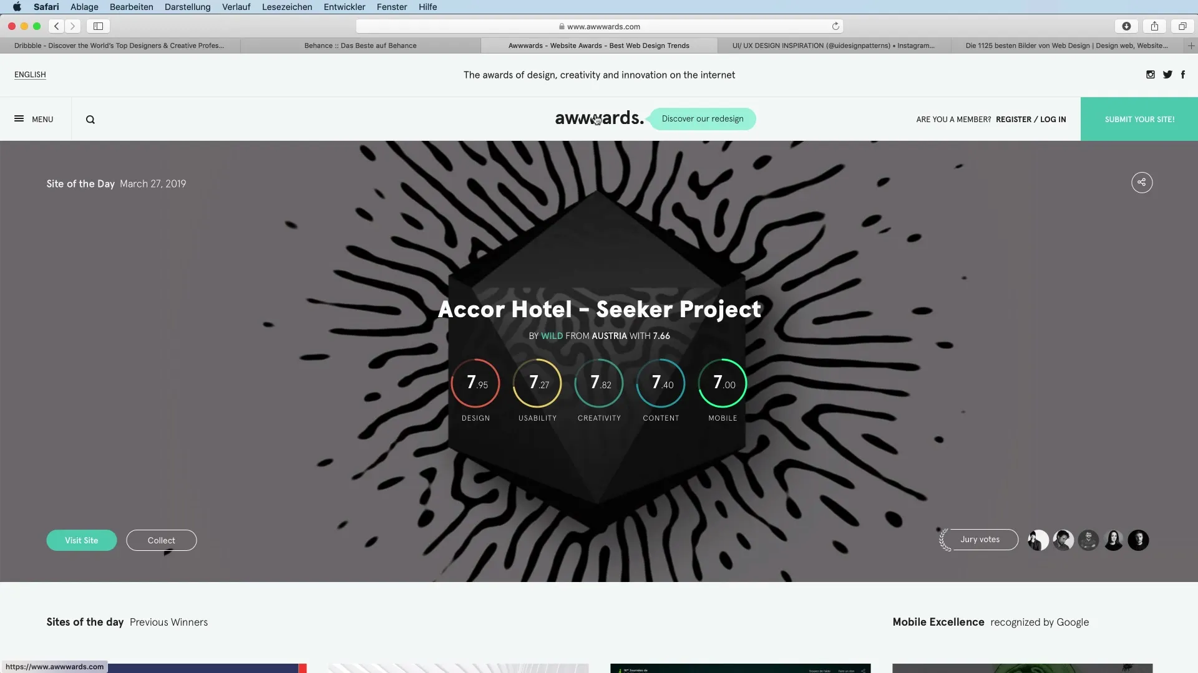
Task: Click the Visit Site button
Action: 82,540
